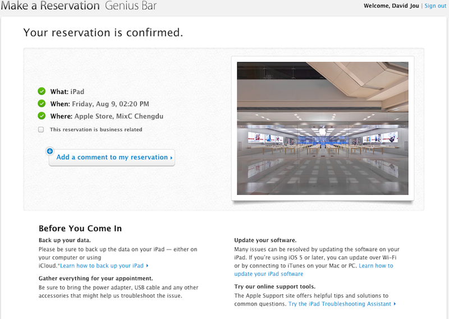
Task: Click 'Try our online support tools.' subheading
Action: coord(274,286)
